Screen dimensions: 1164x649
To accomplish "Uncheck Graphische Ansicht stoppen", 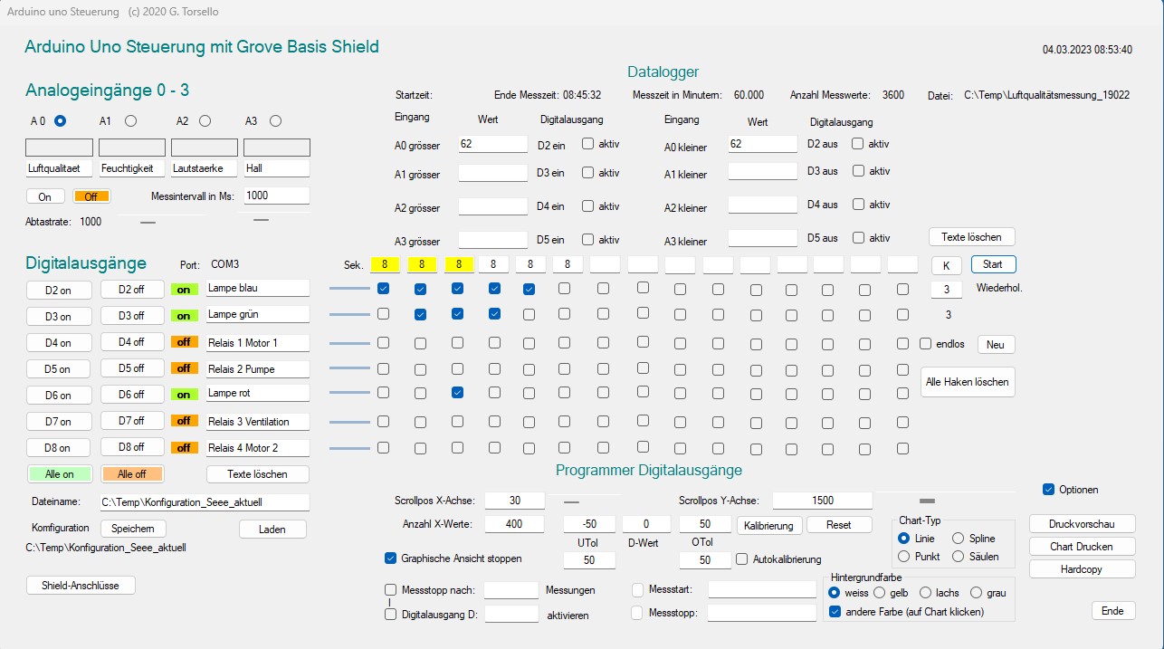I will (391, 558).
